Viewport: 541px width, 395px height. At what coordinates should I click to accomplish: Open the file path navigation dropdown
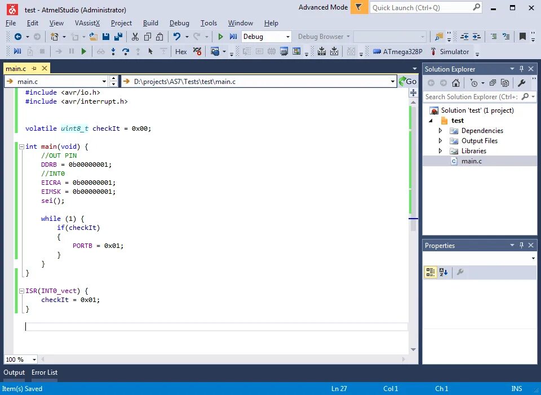pyautogui.click(x=392, y=81)
